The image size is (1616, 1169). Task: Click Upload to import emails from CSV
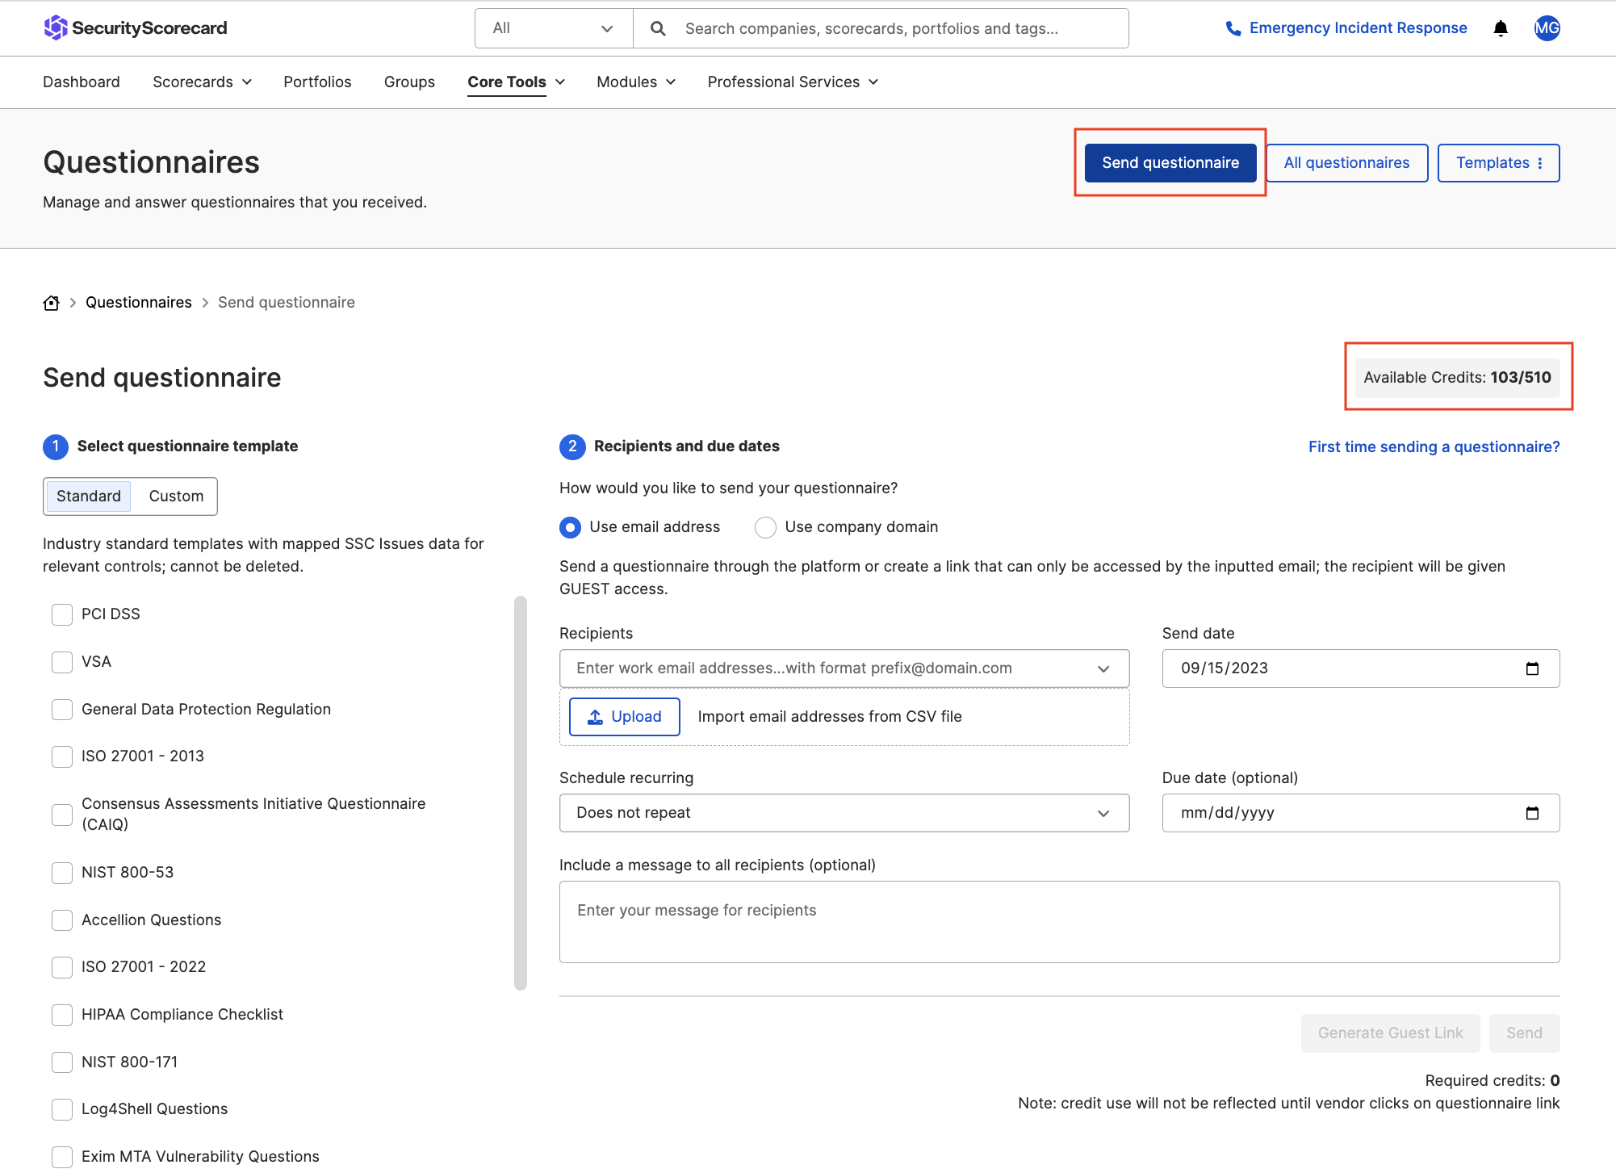tap(624, 716)
